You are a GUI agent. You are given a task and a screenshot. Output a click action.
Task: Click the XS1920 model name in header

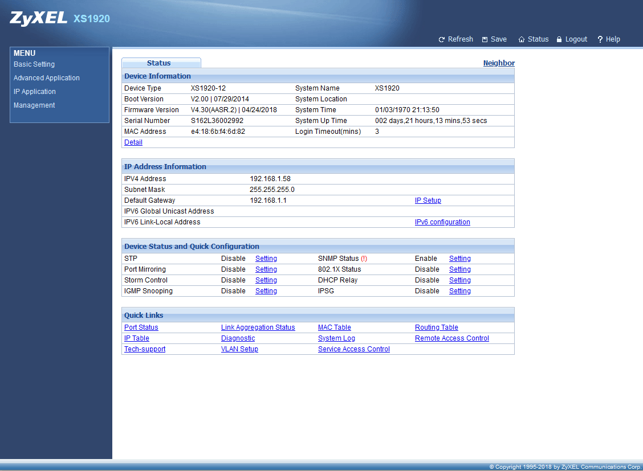91,19
